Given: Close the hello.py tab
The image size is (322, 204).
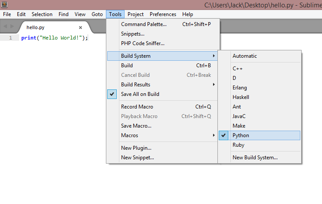Looking at the screenshot, I should (x=81, y=27).
